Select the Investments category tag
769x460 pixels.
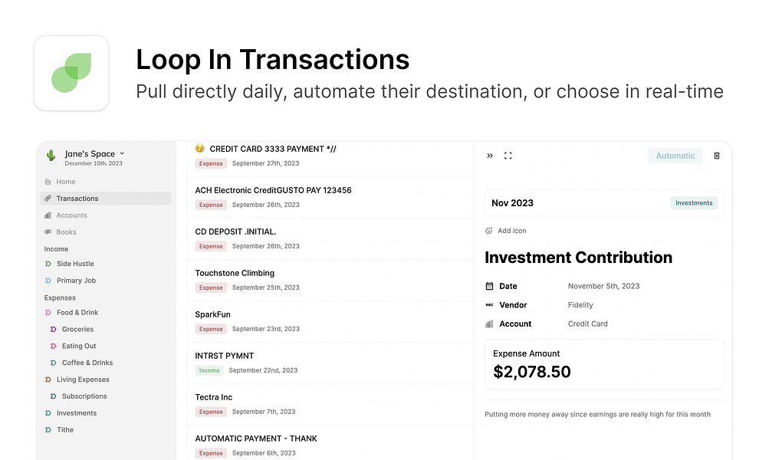(694, 203)
